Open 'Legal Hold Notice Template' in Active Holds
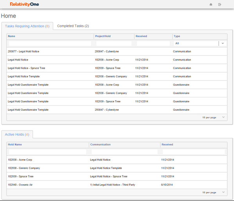 click(x=106, y=168)
